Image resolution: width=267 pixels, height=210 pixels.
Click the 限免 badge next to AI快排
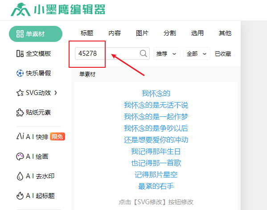pos(58,136)
